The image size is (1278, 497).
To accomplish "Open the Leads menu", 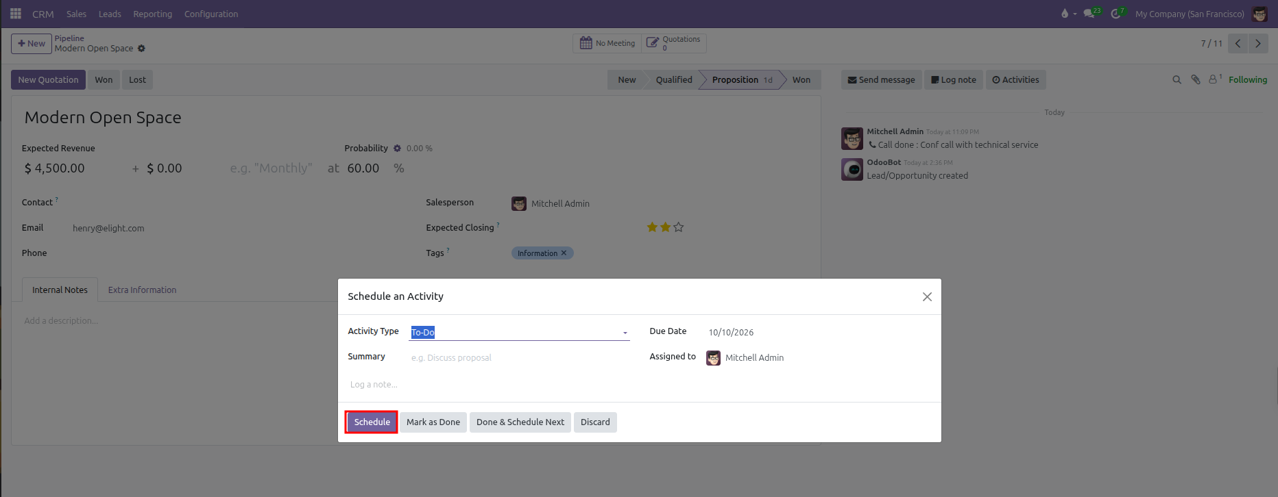I will click(110, 14).
